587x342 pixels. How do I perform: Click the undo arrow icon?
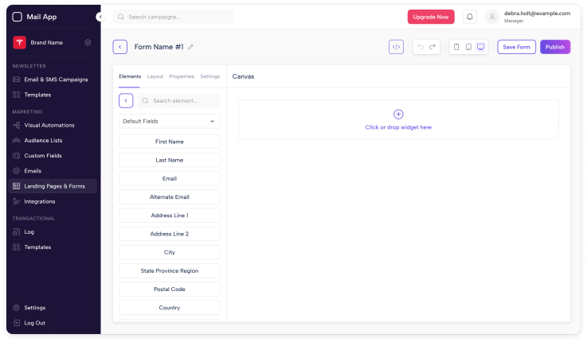[420, 47]
